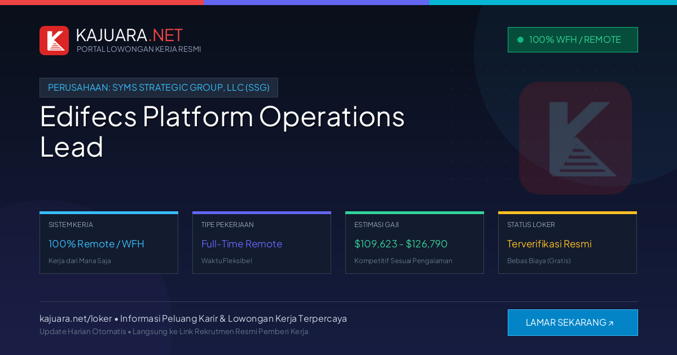
Task: Click the LAMAR SEKARANG button
Action: click(x=573, y=322)
